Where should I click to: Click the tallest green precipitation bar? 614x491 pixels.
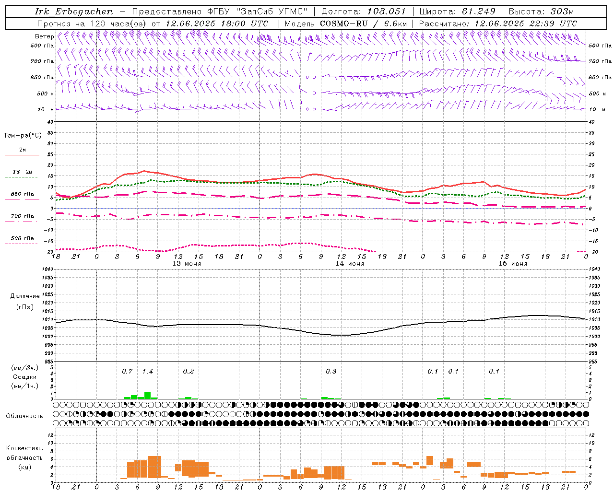tap(148, 396)
